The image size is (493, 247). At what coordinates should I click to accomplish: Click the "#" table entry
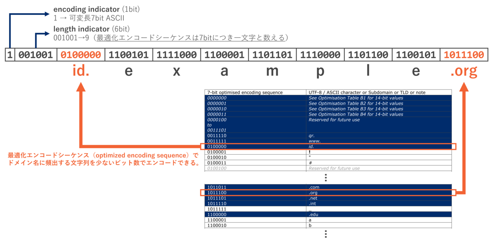click(310, 162)
